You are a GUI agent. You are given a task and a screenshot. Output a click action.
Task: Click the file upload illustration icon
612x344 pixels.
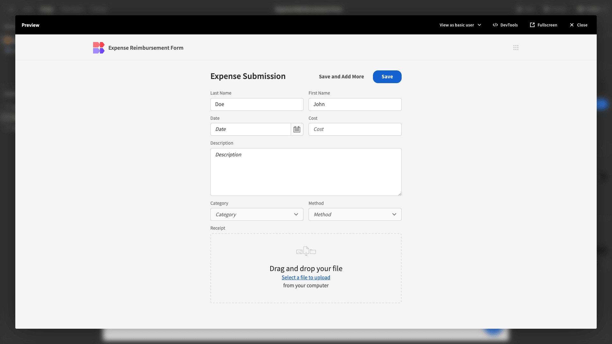point(306,251)
